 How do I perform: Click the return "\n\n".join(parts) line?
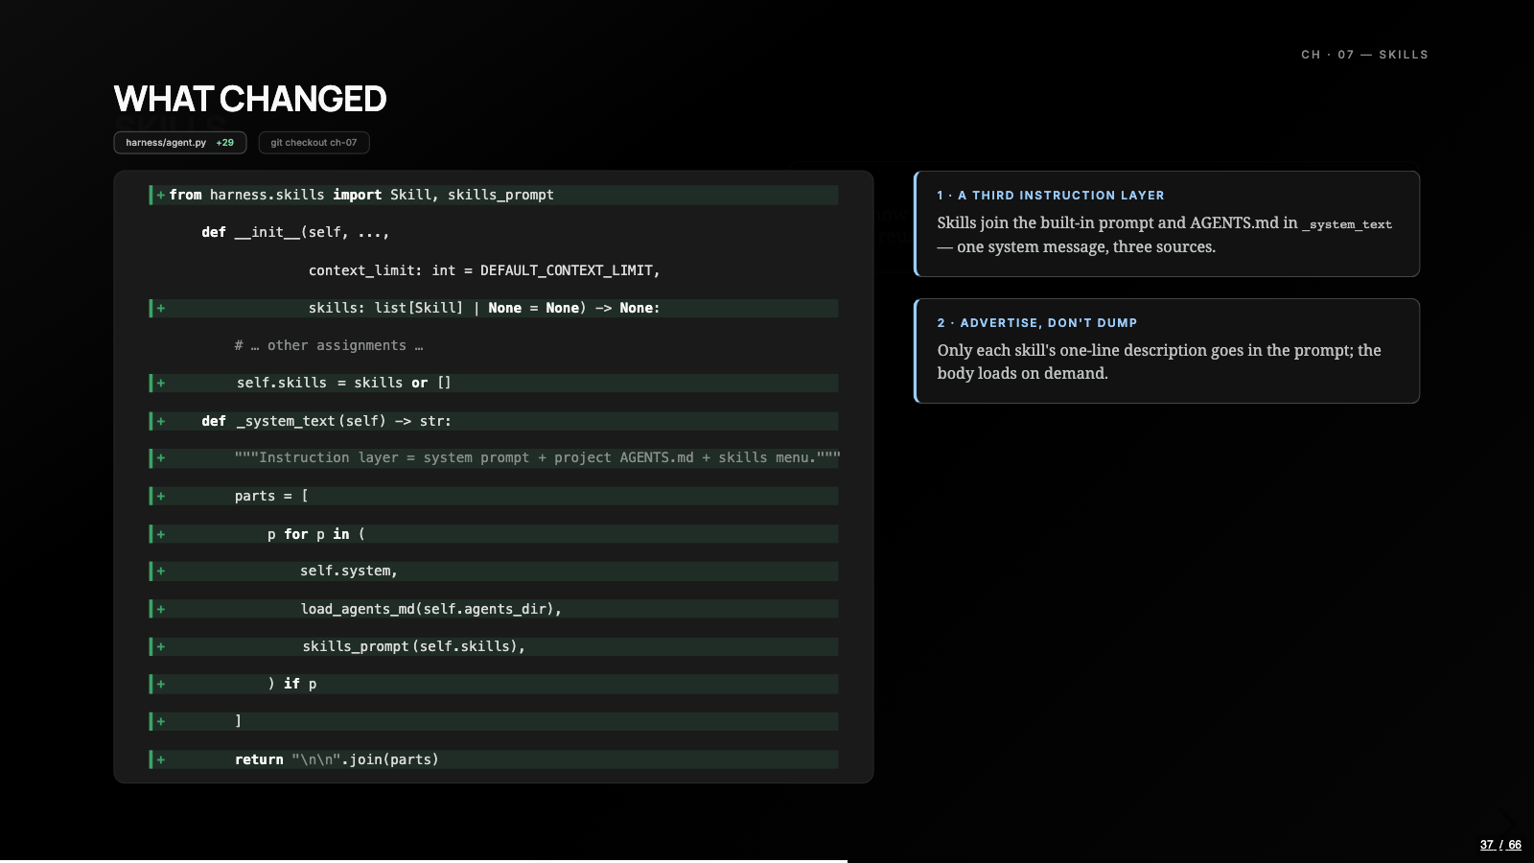point(494,759)
